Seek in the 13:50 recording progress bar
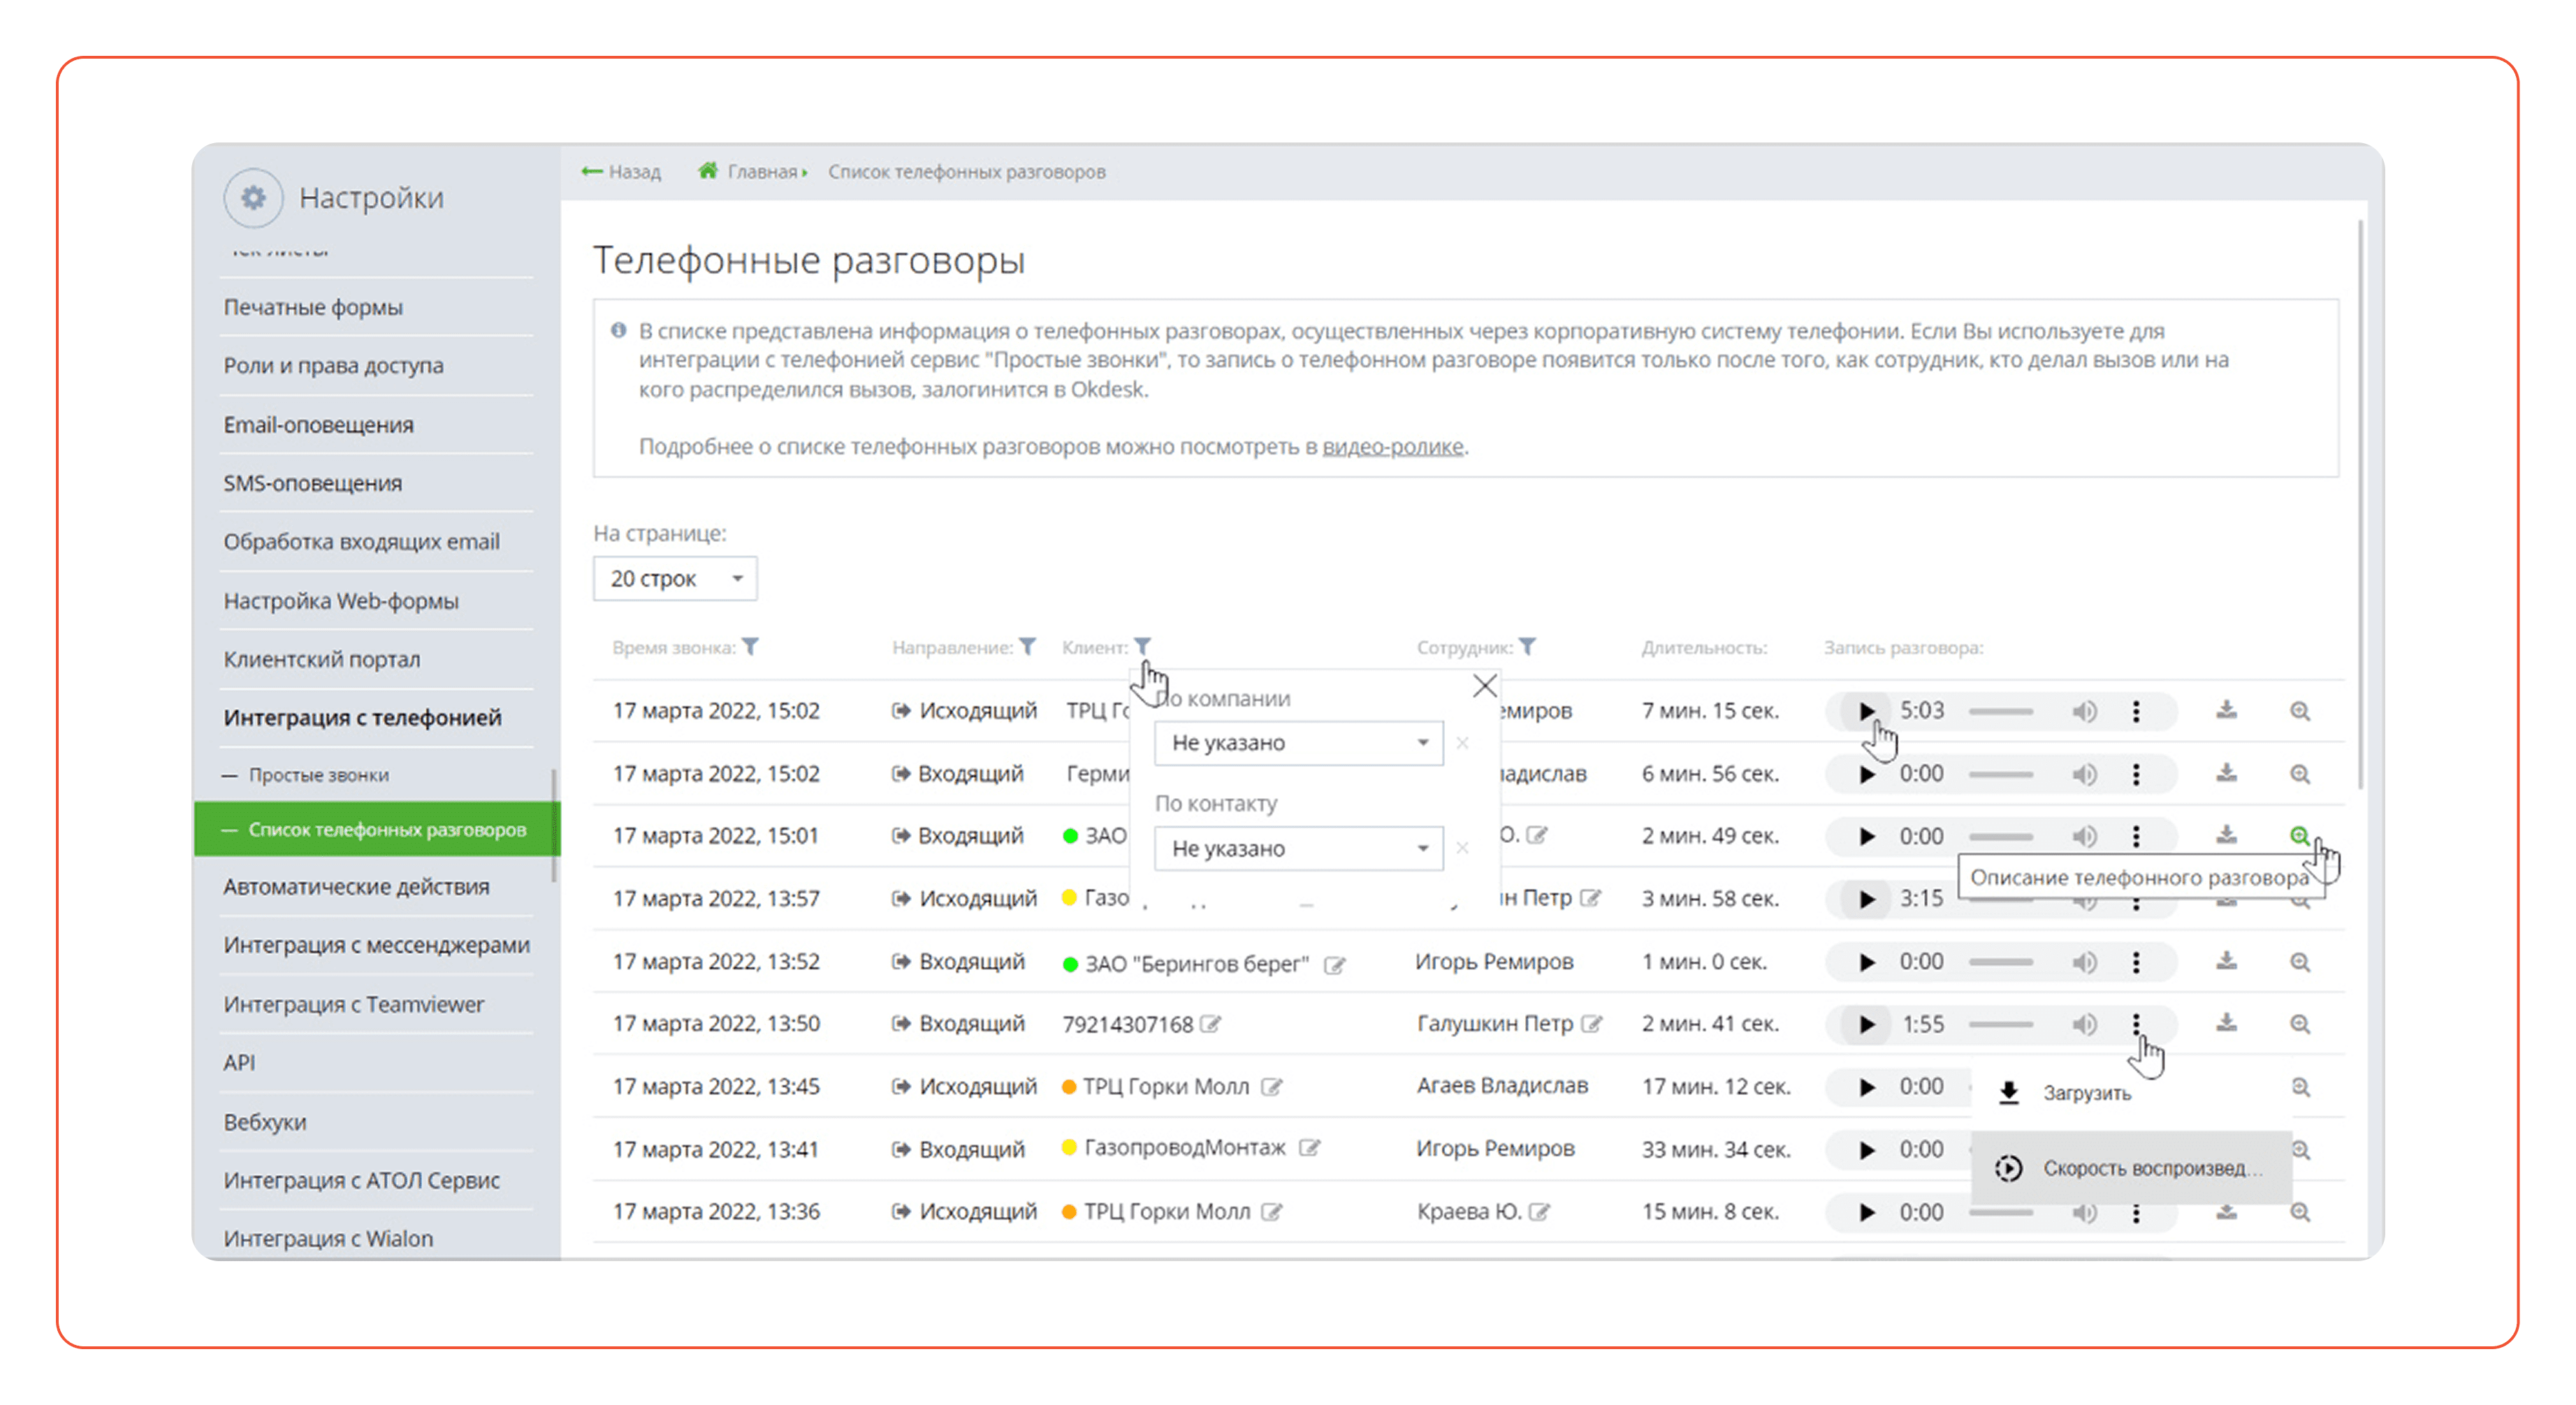Image resolution: width=2576 pixels, height=1405 pixels. tap(2001, 1024)
